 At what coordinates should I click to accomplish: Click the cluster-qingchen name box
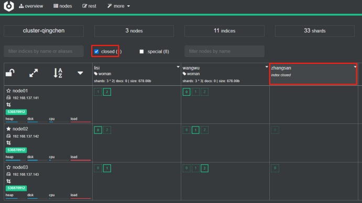tap(43, 31)
